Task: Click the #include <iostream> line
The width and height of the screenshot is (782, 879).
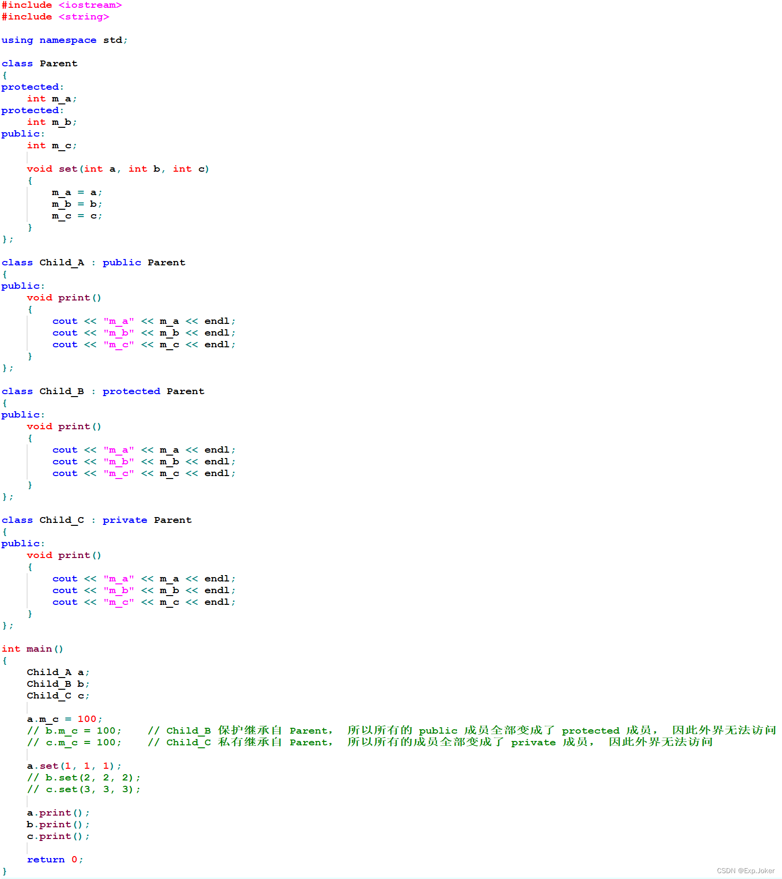Action: click(62, 5)
